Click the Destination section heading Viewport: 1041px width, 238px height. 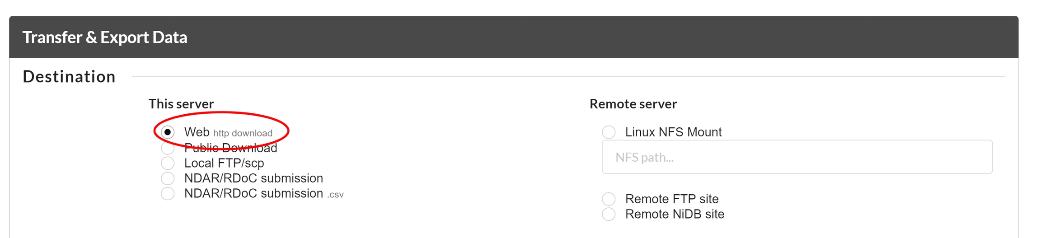(69, 77)
